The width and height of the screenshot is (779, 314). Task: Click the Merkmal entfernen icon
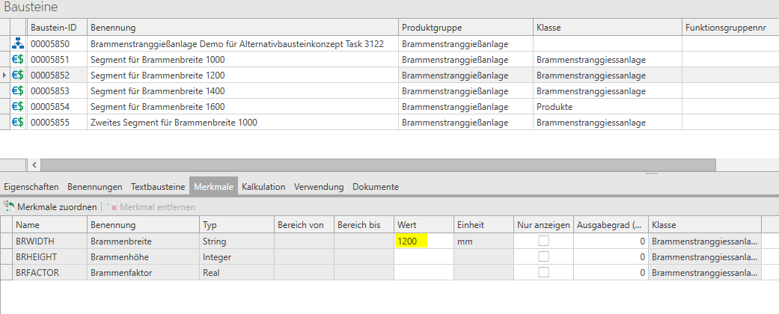click(111, 207)
